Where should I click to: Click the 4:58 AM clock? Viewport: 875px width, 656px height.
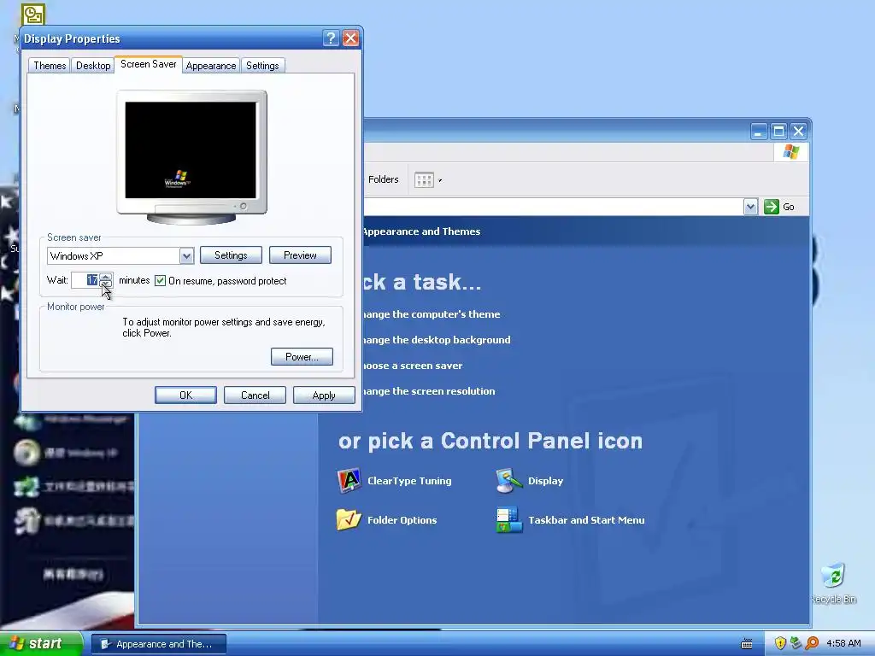point(843,643)
